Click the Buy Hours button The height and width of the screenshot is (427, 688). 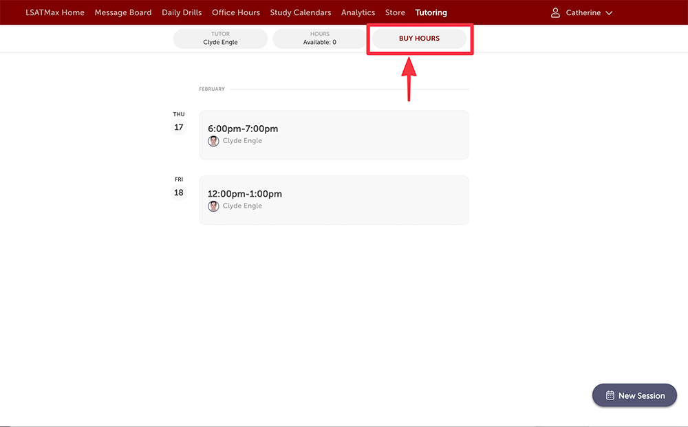coord(419,39)
